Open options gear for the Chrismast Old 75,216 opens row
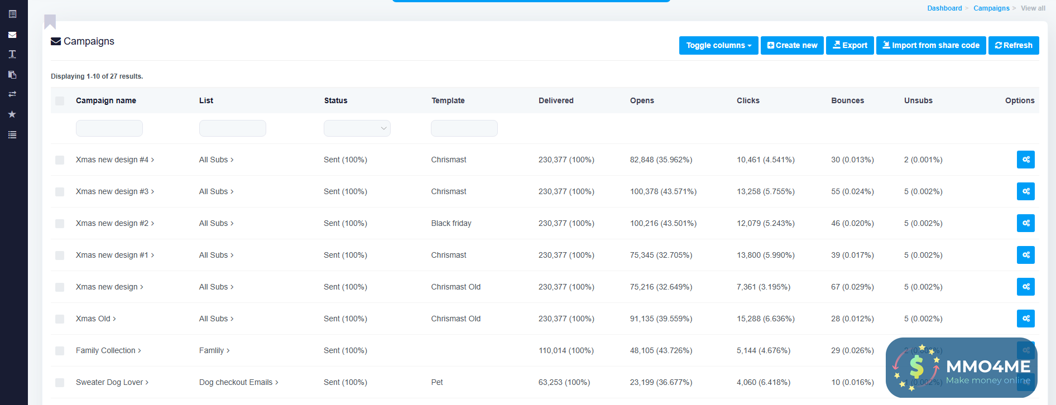 (1026, 287)
